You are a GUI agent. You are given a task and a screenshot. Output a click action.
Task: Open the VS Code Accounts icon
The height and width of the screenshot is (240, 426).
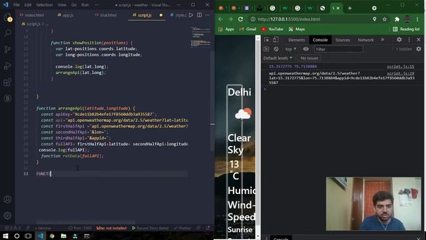pos(7,199)
